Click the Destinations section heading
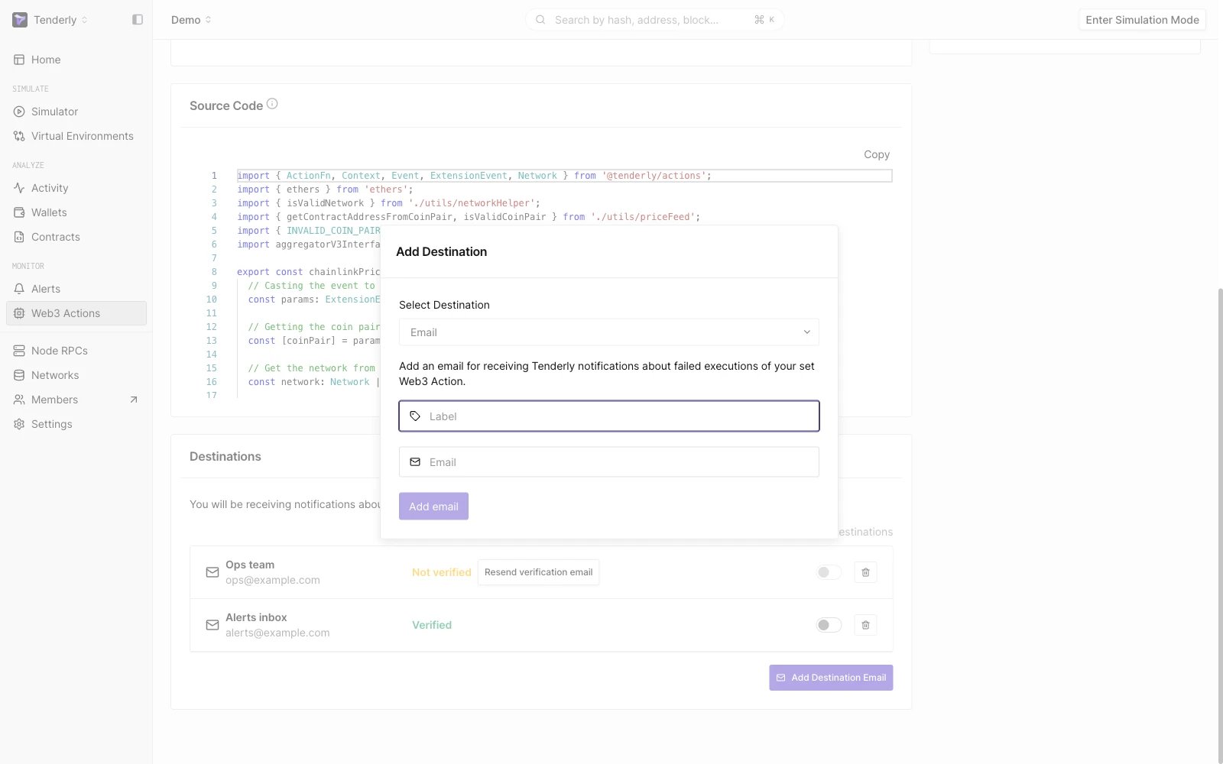This screenshot has height=764, width=1223. 225,456
